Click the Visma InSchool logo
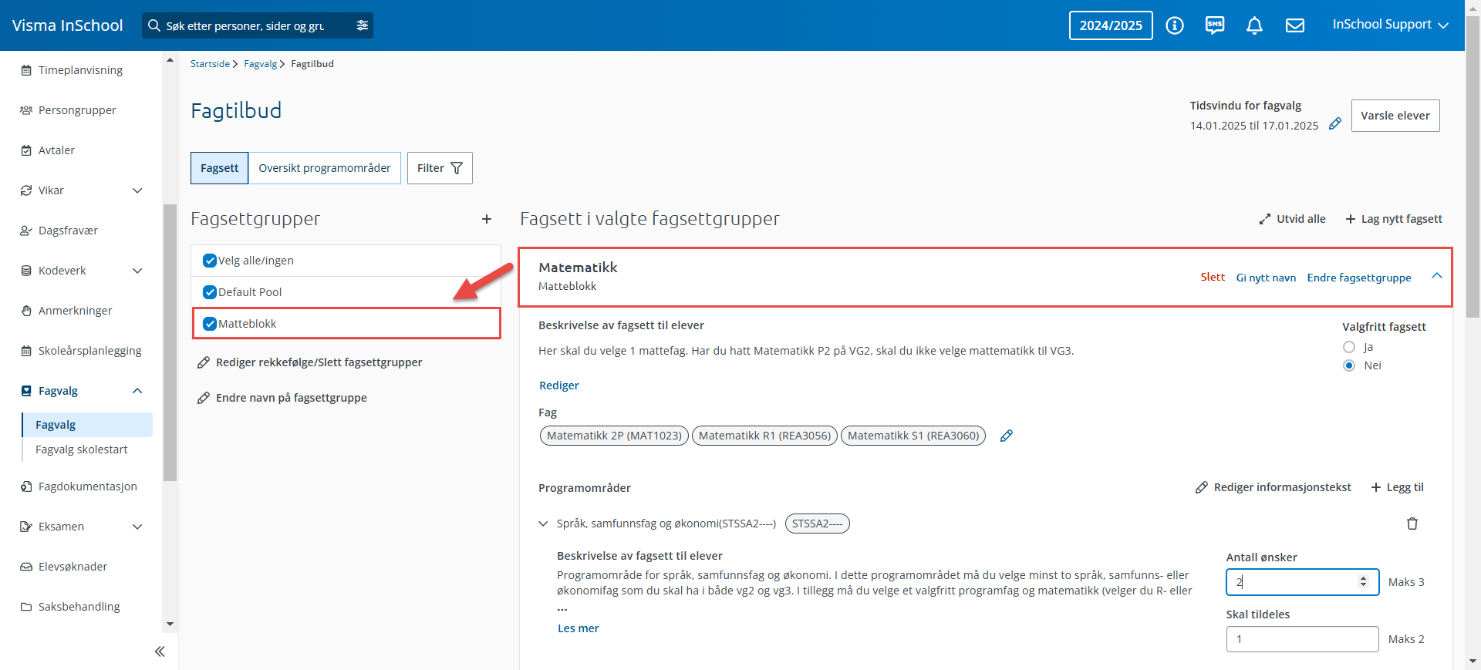Screen dimensions: 1481x670 point(67,25)
